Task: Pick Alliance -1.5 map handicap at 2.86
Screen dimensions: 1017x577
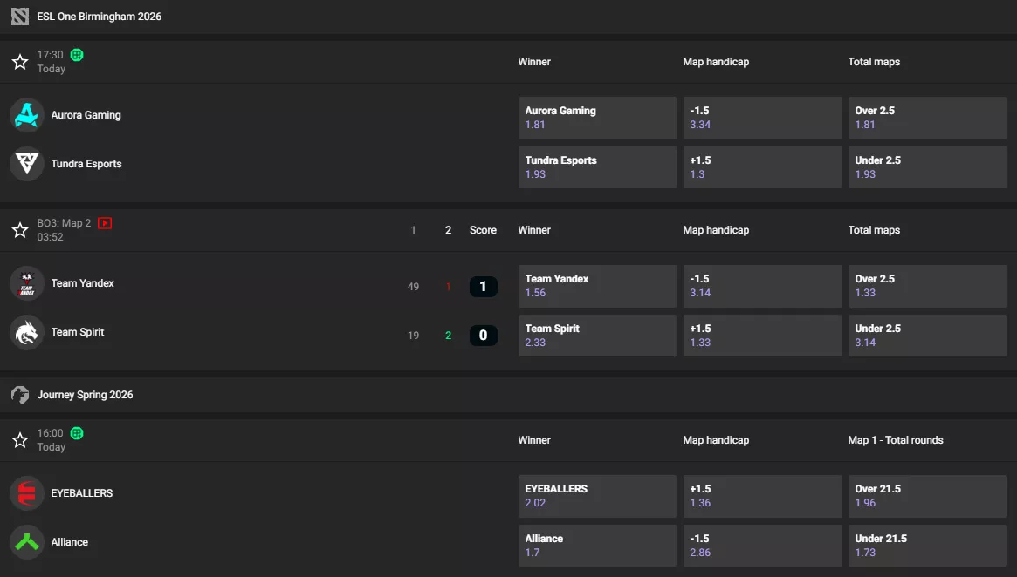Action: coord(761,545)
